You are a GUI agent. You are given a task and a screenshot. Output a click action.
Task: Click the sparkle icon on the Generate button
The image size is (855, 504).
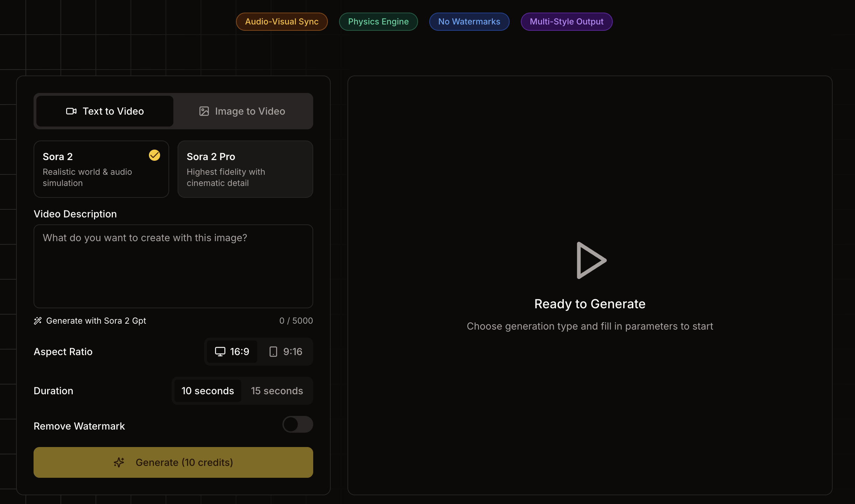coord(119,462)
